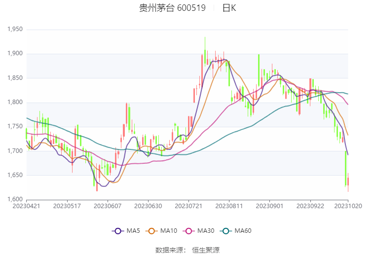Click the 20230607 date label
Image resolution: width=375 pixels, height=255 pixels.
(108, 206)
